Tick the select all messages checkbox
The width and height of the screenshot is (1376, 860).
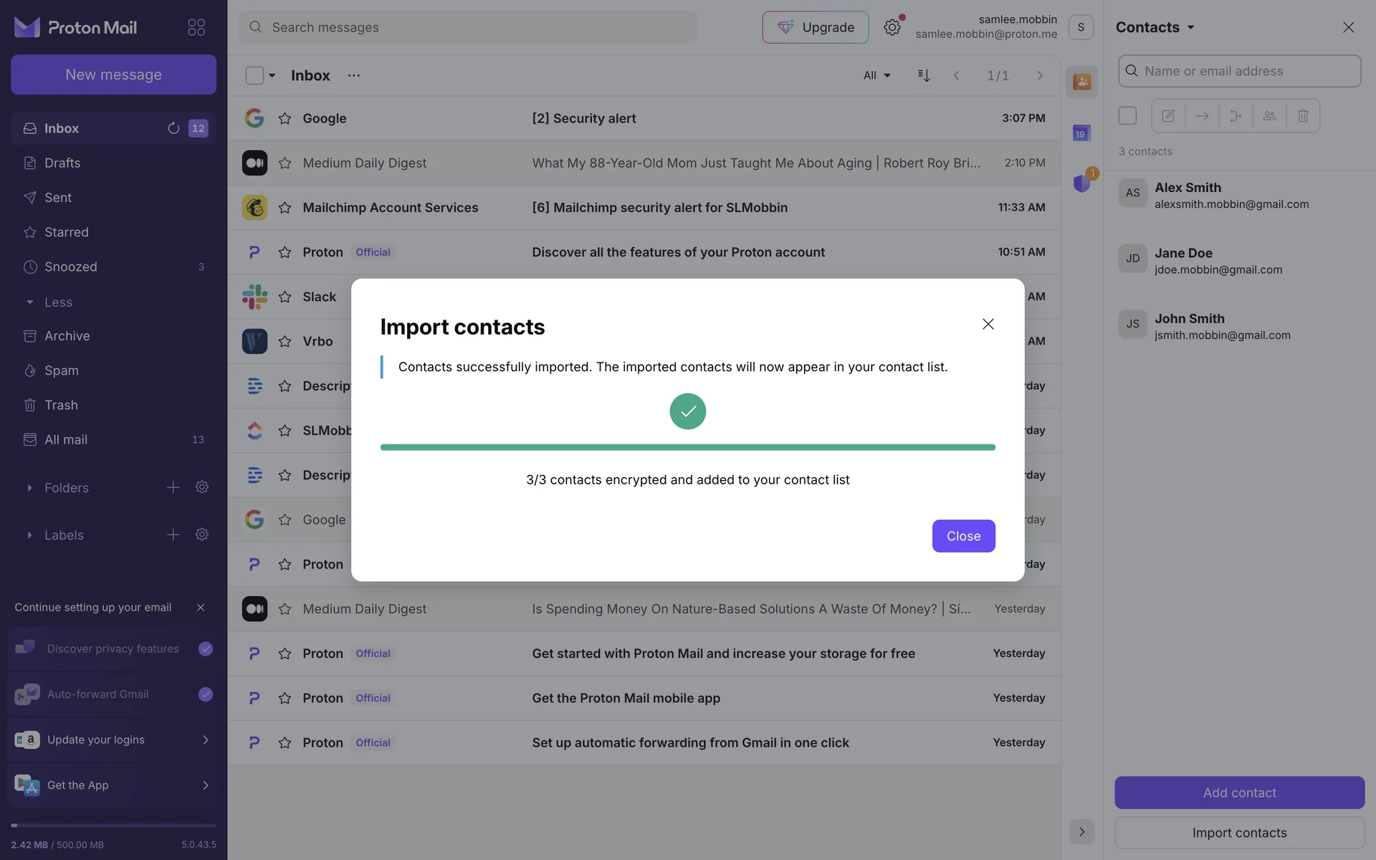254,75
